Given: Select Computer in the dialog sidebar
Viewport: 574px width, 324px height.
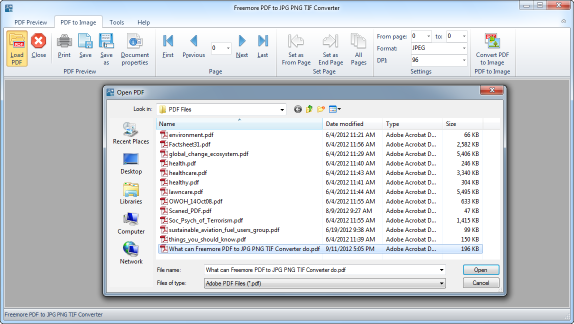Looking at the screenshot, I should 131,223.
